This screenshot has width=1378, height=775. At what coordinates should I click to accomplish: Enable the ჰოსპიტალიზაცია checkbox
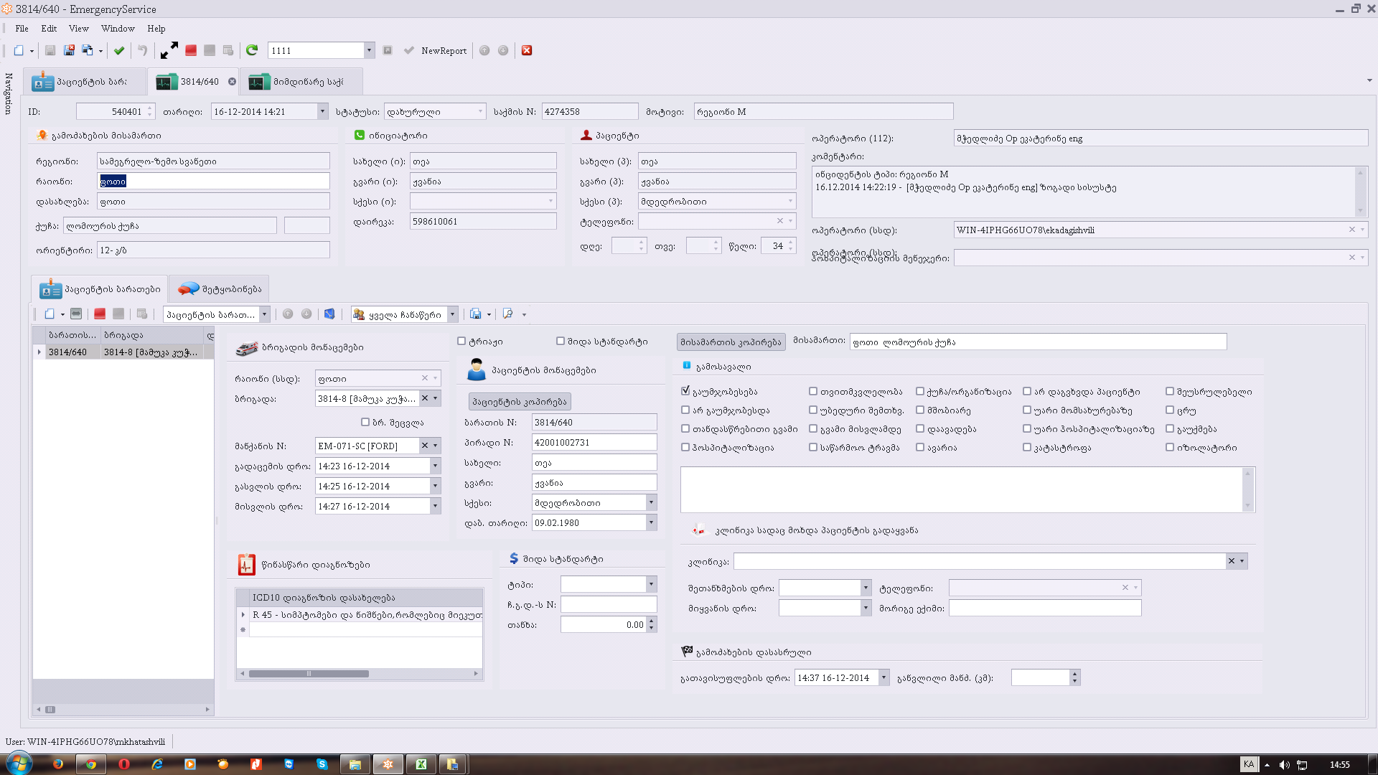(x=685, y=447)
